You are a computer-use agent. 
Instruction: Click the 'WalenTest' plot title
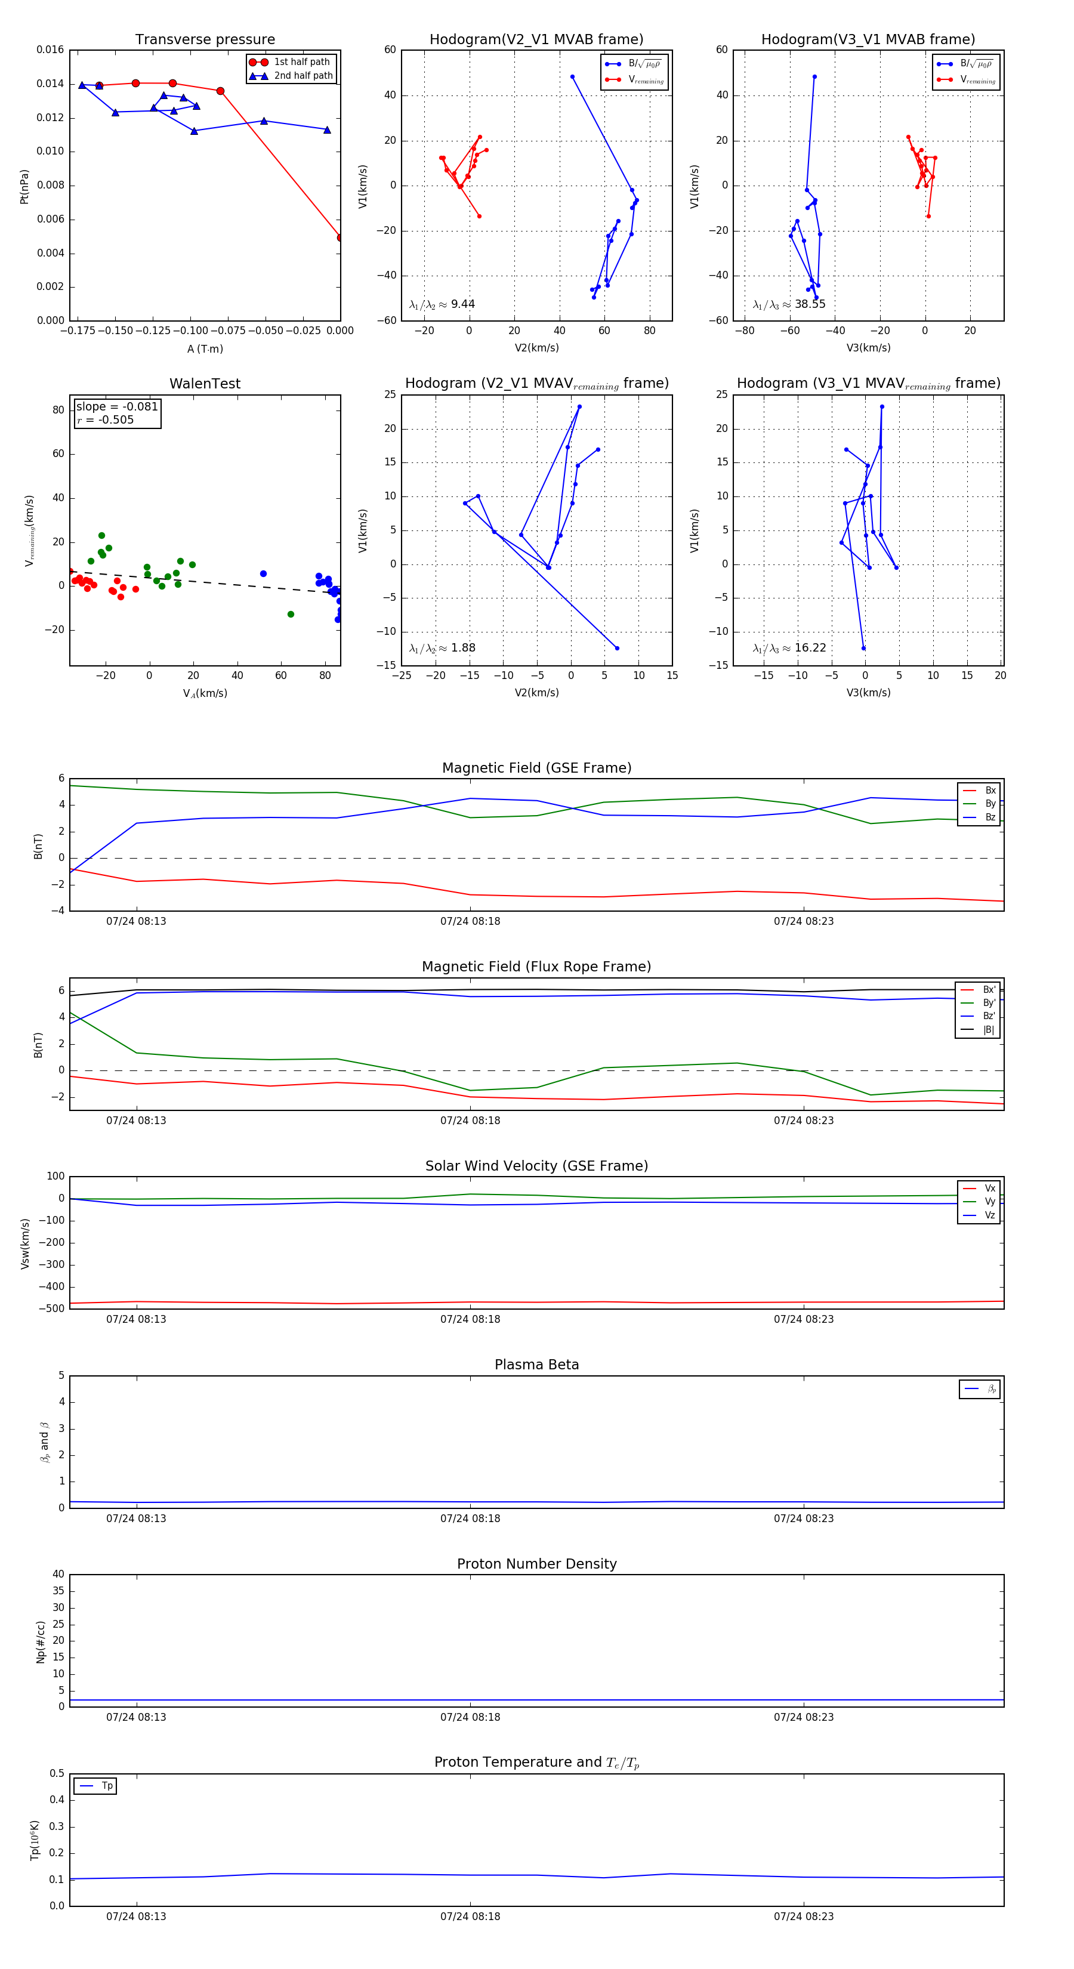[205, 384]
